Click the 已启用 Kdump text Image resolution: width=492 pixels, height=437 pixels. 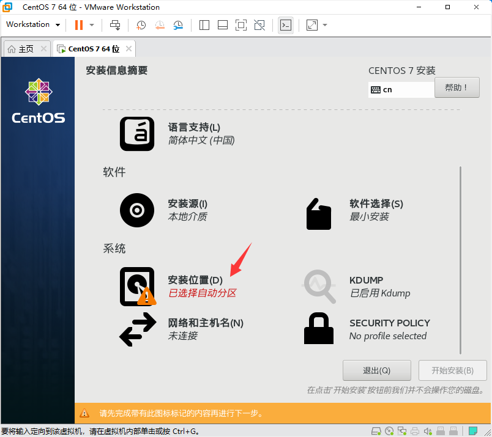(380, 293)
